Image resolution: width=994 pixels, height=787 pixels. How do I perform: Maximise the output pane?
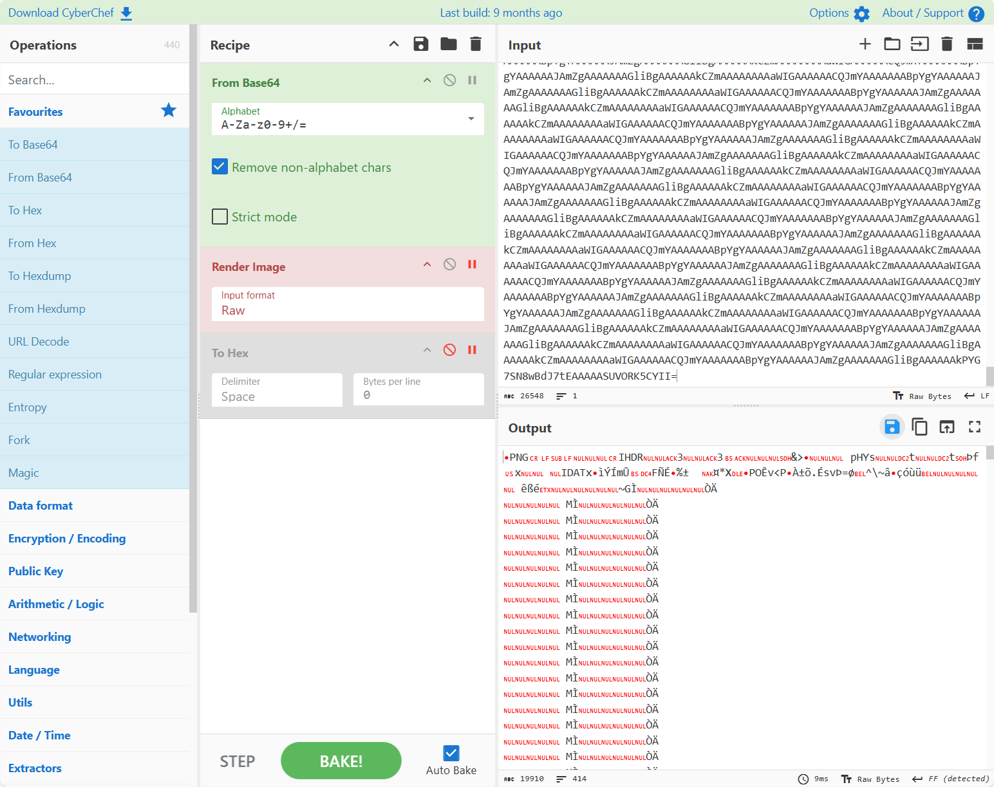point(974,427)
